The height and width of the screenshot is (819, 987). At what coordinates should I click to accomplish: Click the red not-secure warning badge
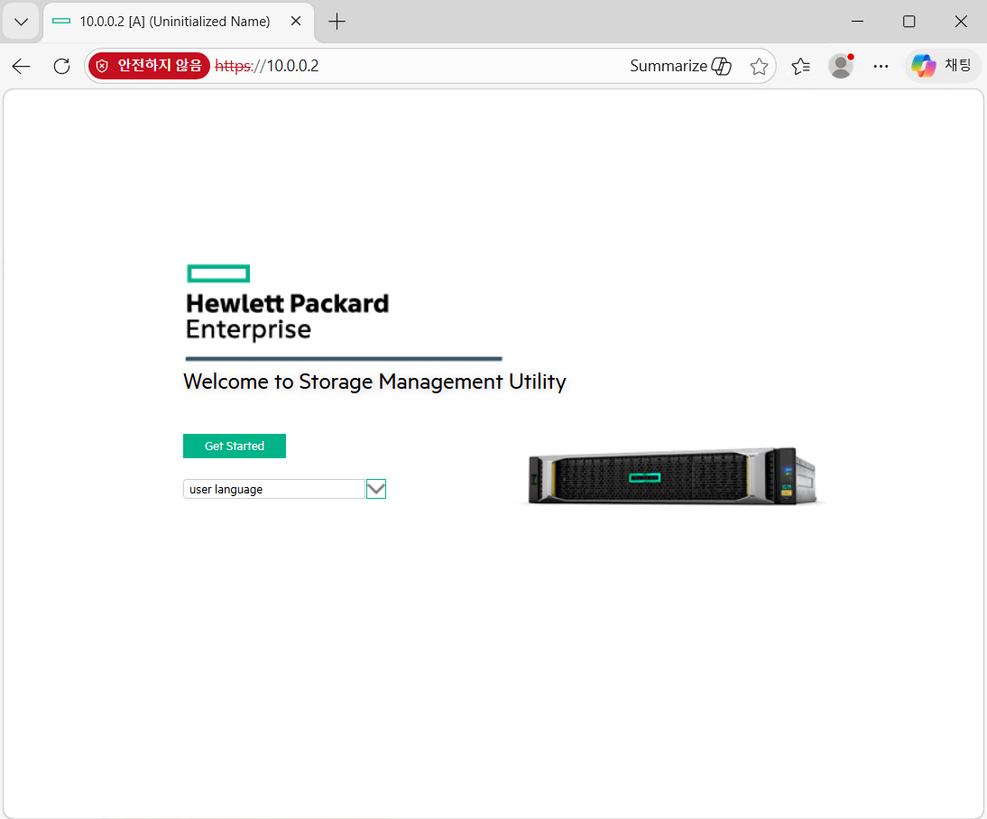[x=149, y=66]
